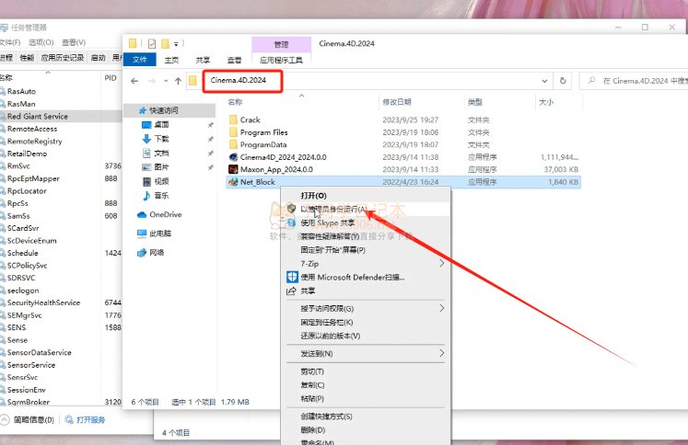The width and height of the screenshot is (688, 445).
Task: Sort Task Manager services by PID
Action: pyautogui.click(x=111, y=78)
